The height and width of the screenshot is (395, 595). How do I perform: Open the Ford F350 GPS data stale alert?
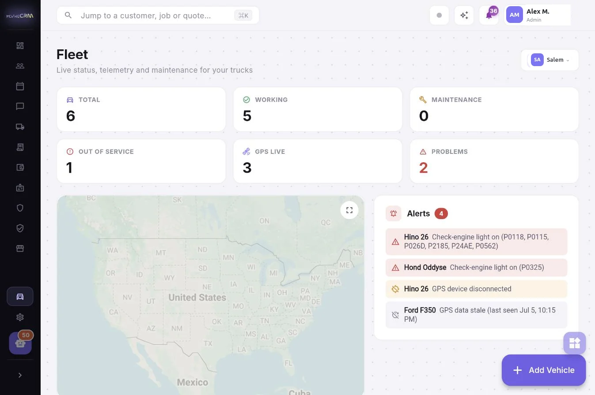(476, 315)
